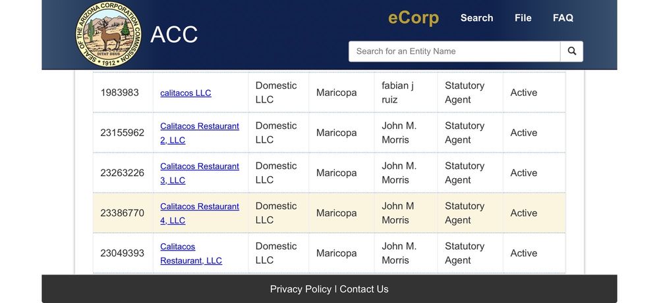Image resolution: width=659 pixels, height=303 pixels.
Task: Open the Search menu item
Action: coord(476,18)
